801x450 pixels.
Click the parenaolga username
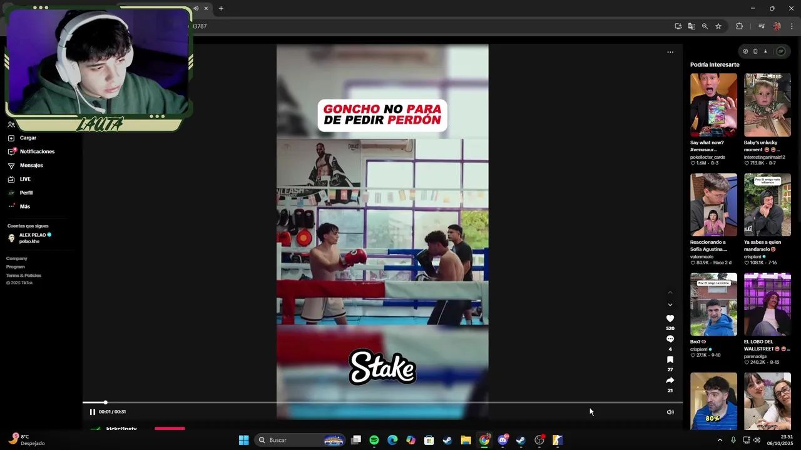pos(757,356)
